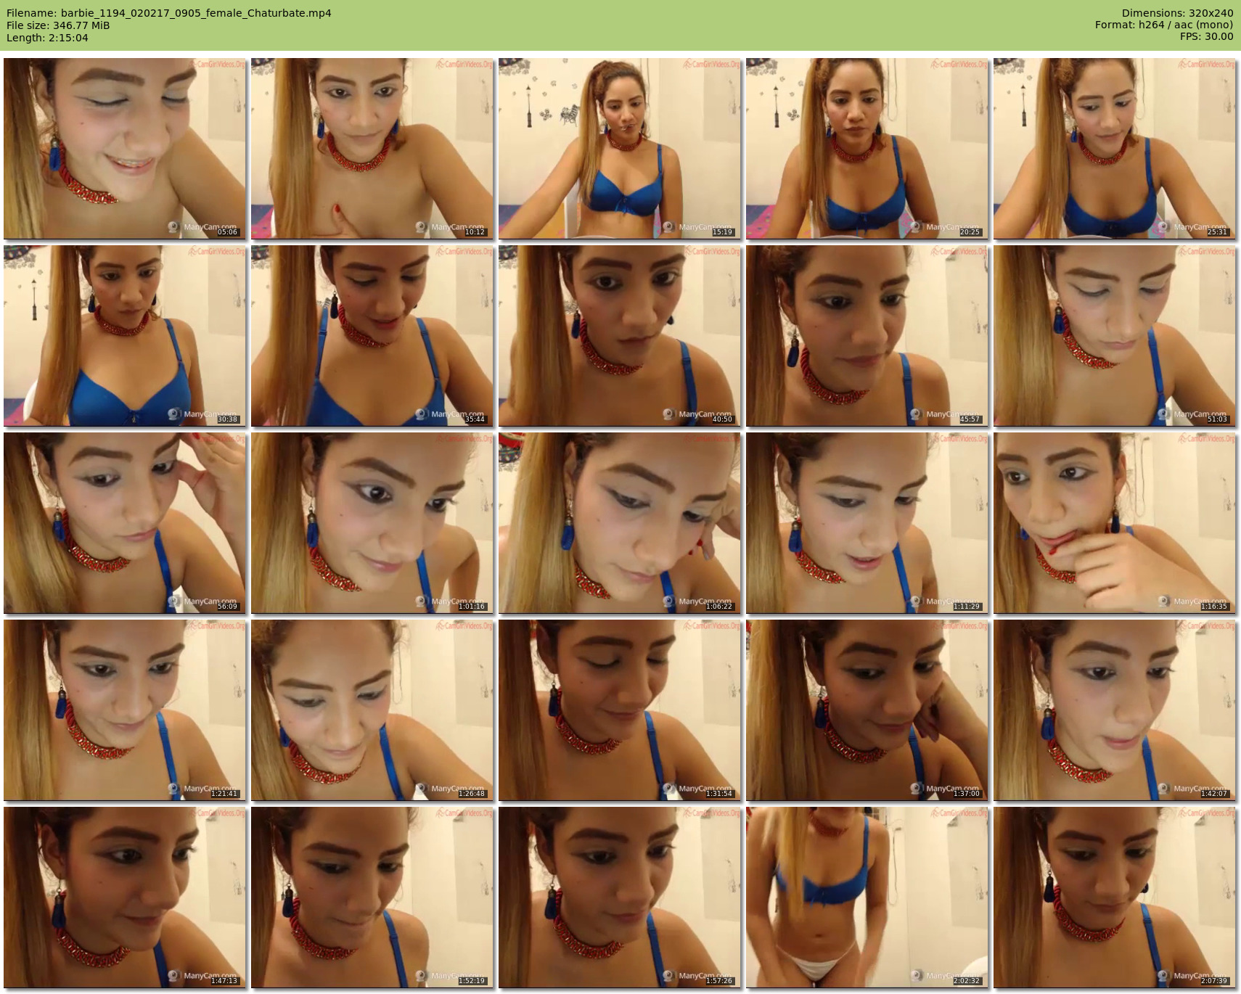This screenshot has height=994, width=1241.
Task: Open the thumbnail marked 15:19
Action: coord(620,149)
